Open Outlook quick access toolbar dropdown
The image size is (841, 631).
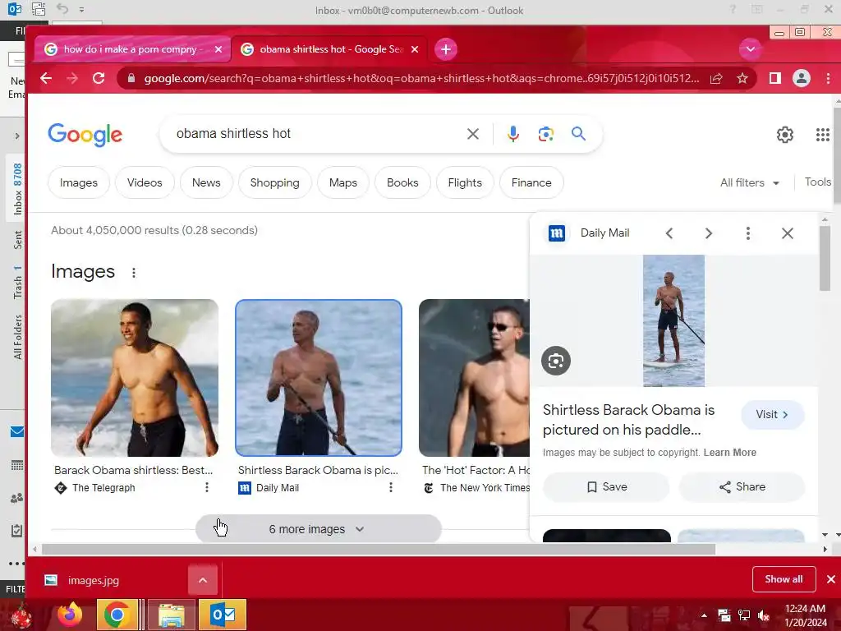click(x=81, y=10)
